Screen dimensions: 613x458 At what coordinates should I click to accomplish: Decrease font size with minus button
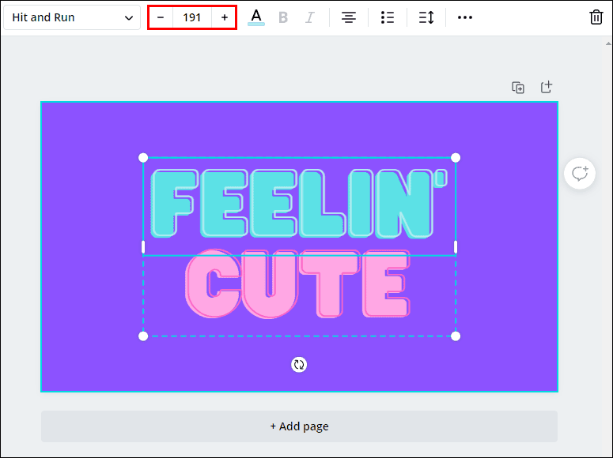click(x=161, y=17)
